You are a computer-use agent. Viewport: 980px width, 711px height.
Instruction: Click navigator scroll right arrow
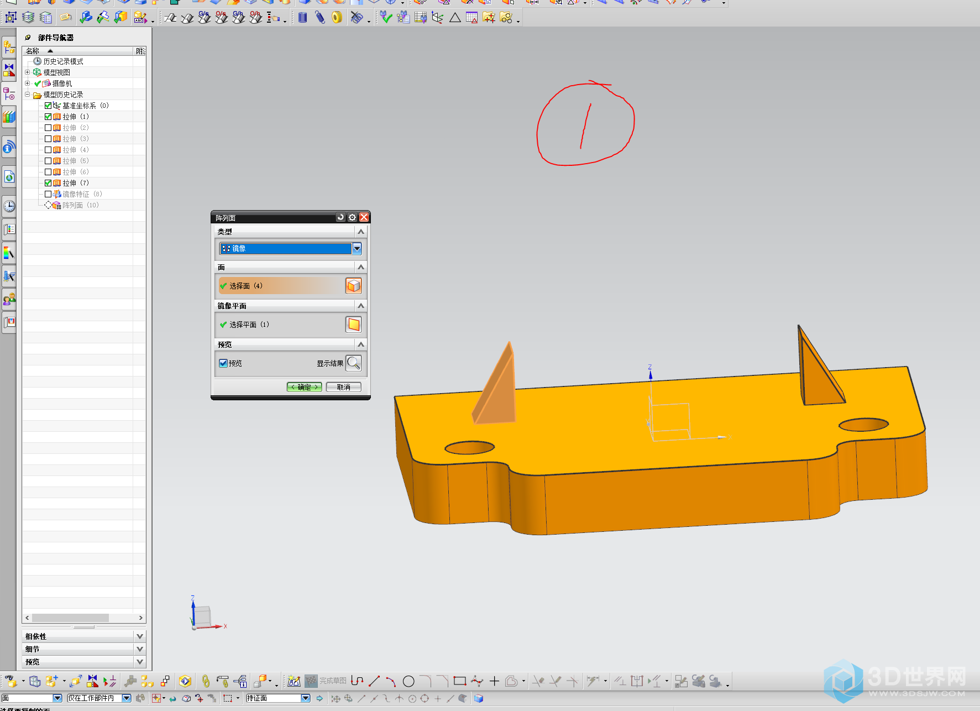[x=140, y=618]
